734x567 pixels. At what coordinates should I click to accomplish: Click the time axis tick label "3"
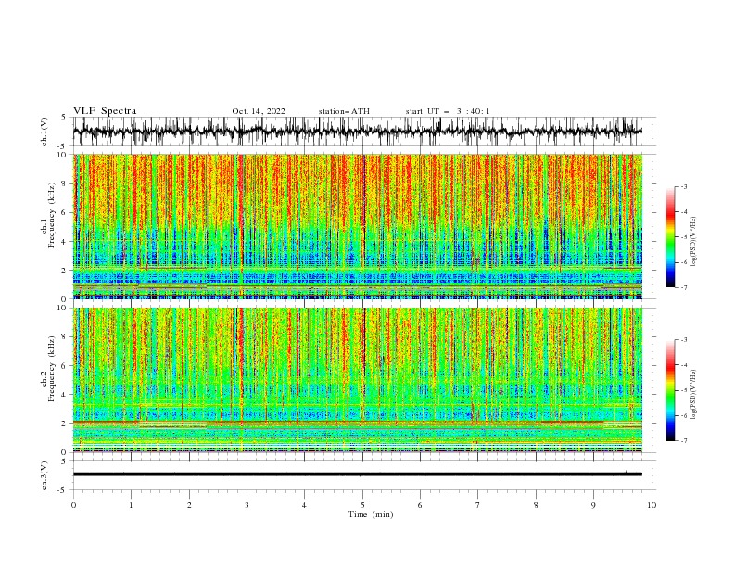pyautogui.click(x=247, y=505)
